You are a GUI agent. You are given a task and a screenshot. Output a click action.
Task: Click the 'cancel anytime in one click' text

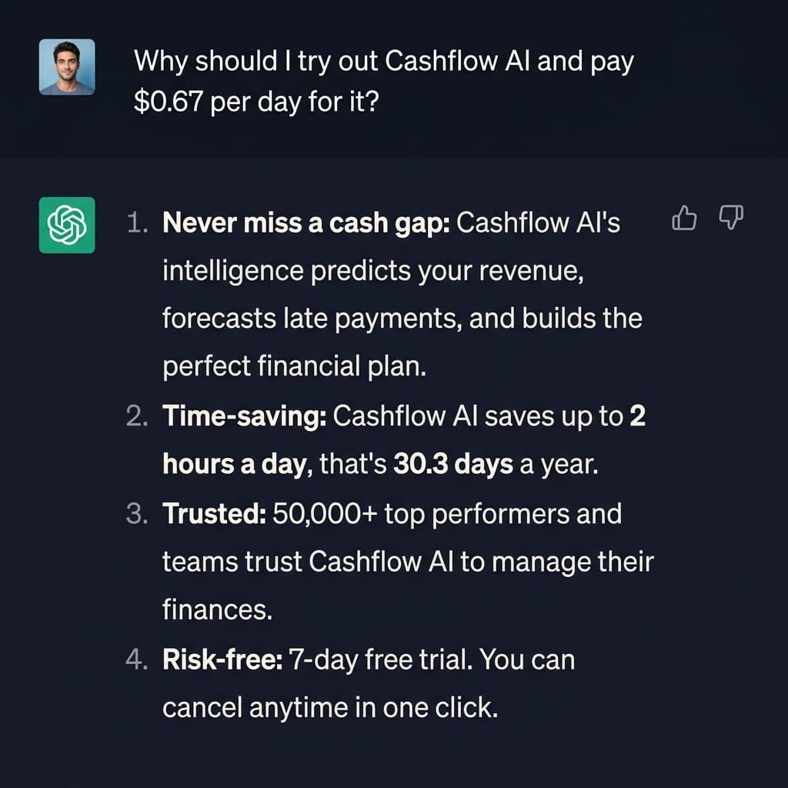(331, 706)
